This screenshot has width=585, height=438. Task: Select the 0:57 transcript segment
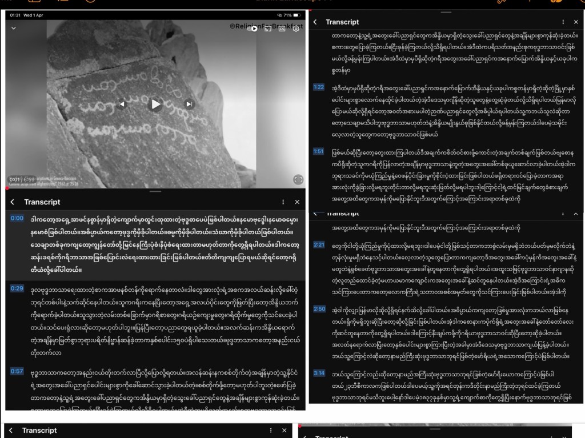coord(17,371)
